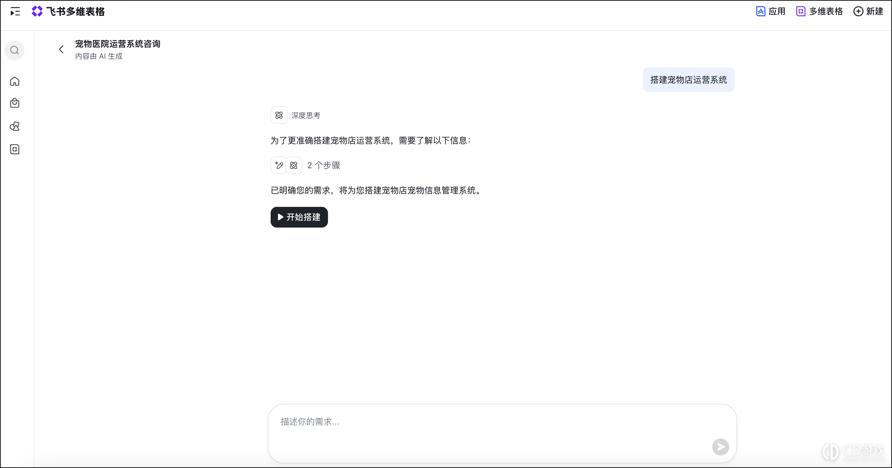Click the line starting 为了更准确搭建

pos(371,140)
